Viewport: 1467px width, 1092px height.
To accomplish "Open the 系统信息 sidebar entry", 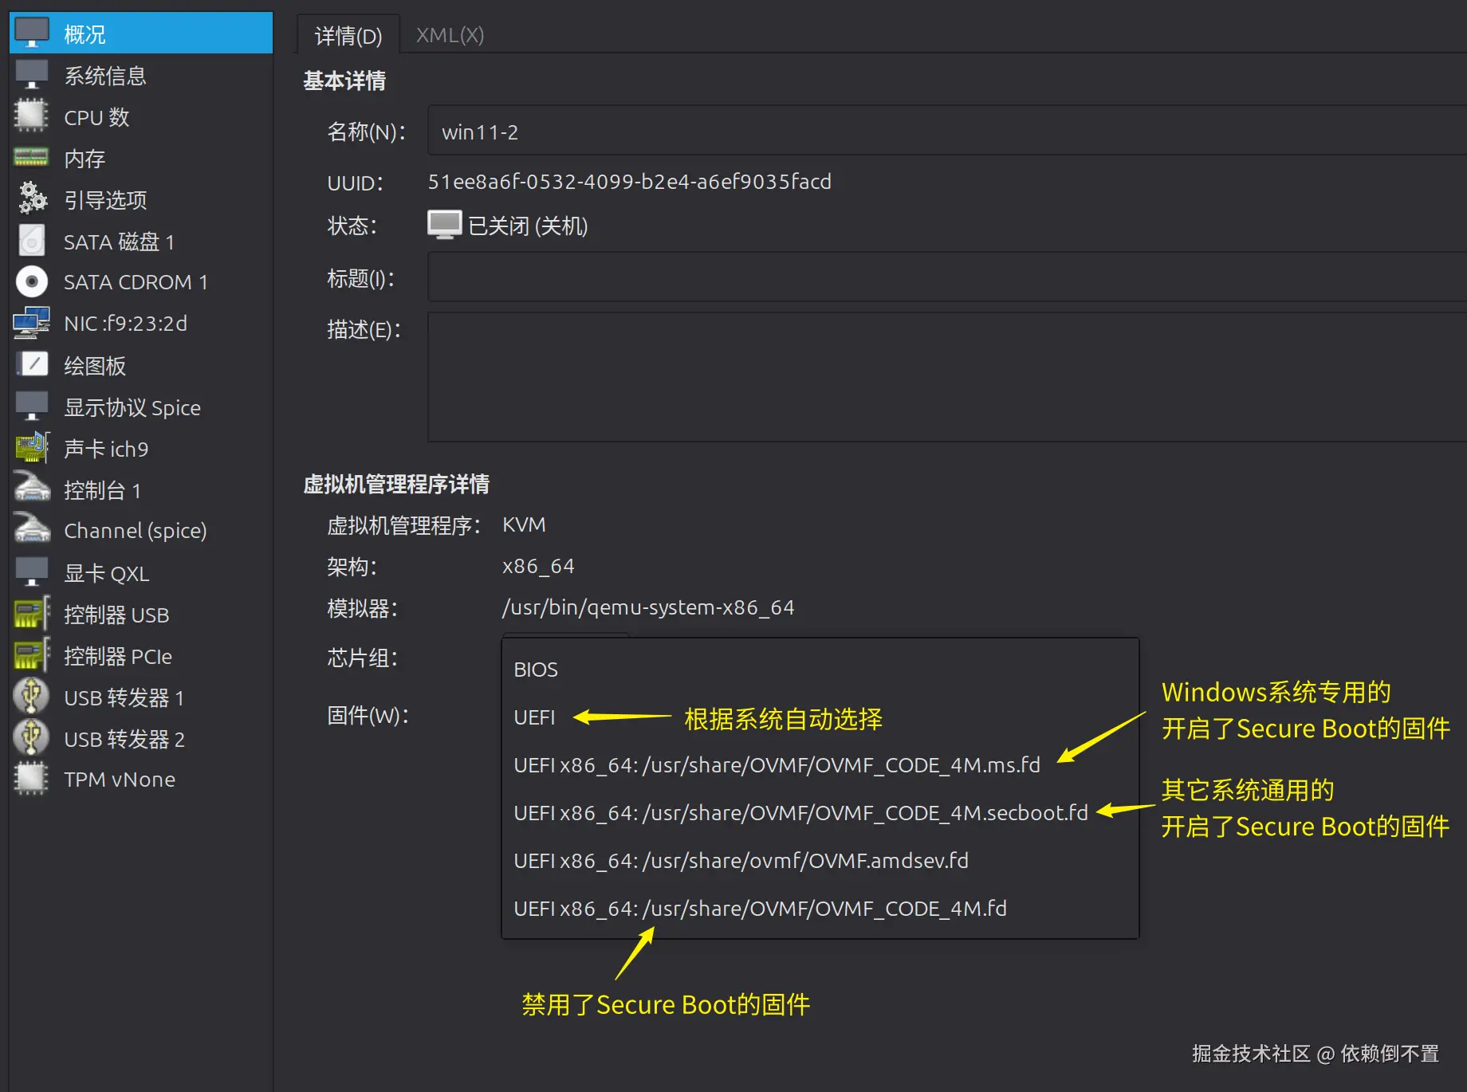I will 141,75.
